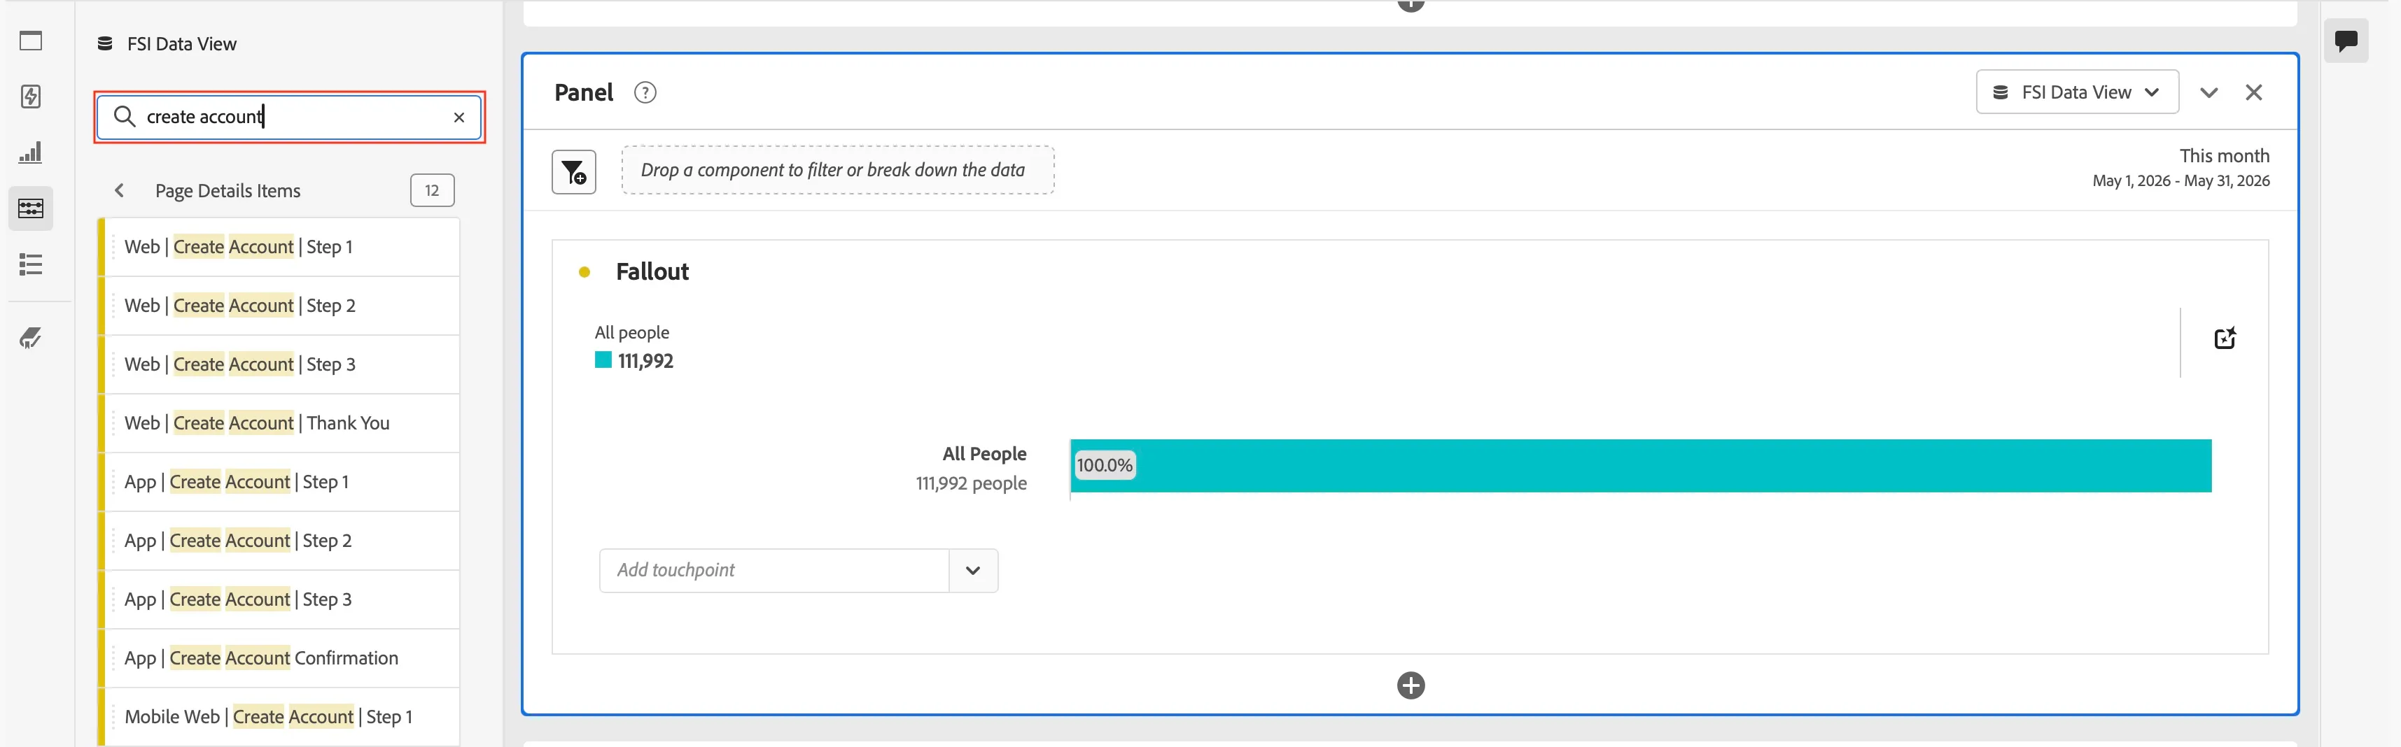The width and height of the screenshot is (2401, 747).
Task: Select the Components icon in left rail
Action: pyautogui.click(x=31, y=208)
